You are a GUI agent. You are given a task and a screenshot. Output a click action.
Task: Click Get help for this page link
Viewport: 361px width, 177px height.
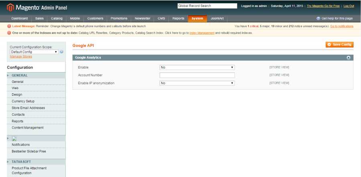337,18
